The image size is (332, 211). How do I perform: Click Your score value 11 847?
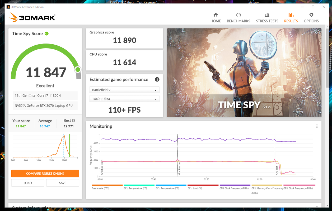click(x=21, y=126)
